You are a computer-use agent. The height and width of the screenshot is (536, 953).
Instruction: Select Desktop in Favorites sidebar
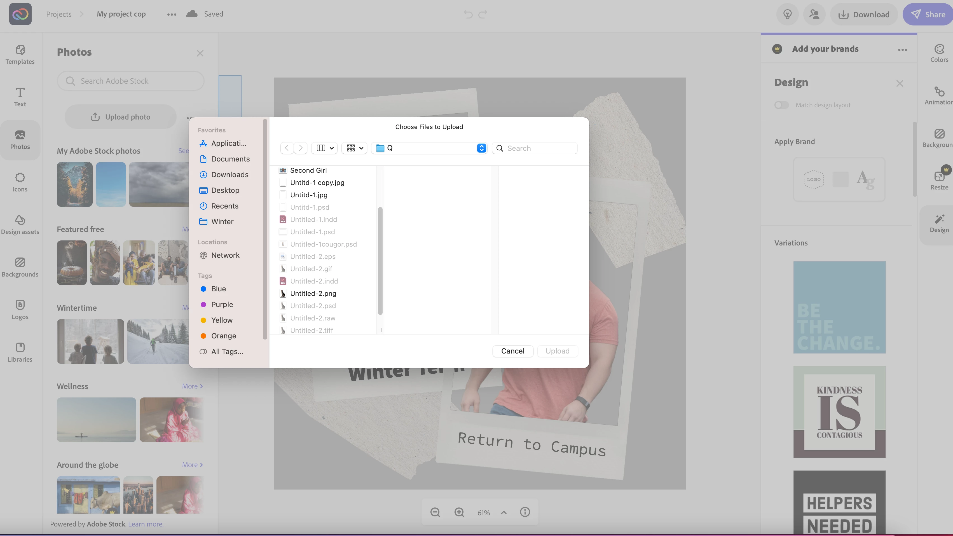click(225, 190)
